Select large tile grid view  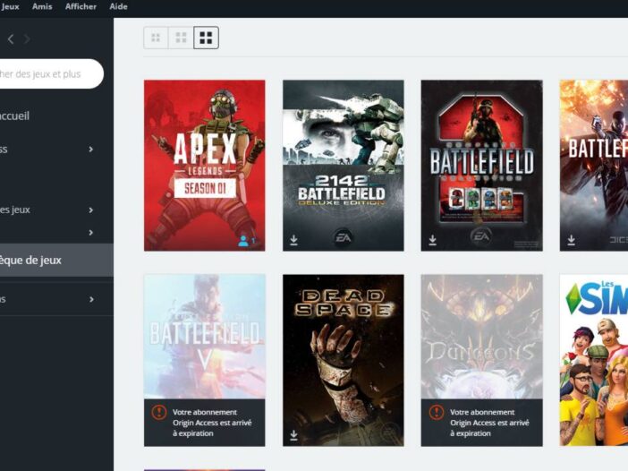point(206,38)
